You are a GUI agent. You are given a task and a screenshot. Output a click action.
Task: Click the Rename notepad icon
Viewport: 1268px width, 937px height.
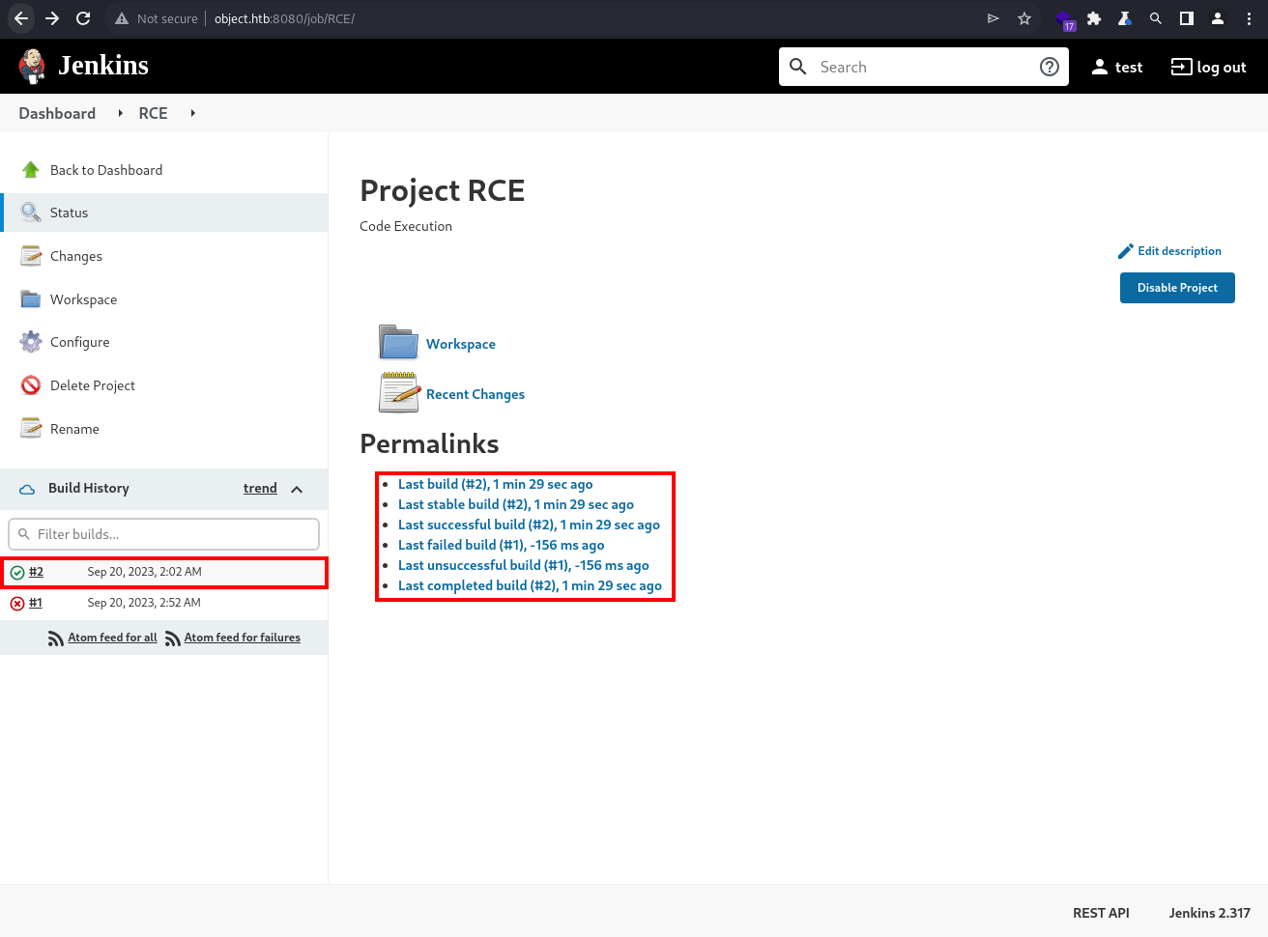31,429
